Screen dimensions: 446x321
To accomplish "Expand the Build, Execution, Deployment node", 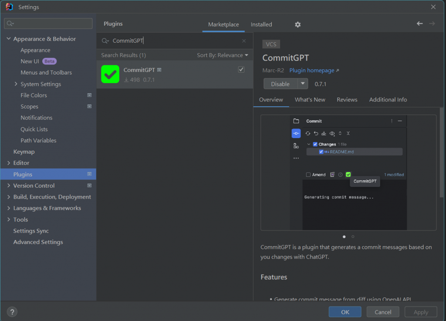I will (x=9, y=197).
